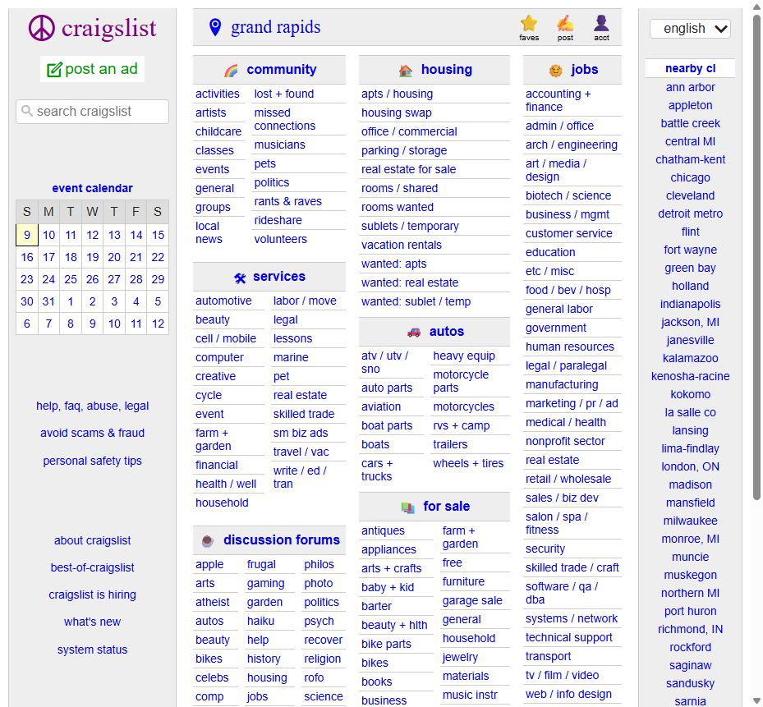Open nonprofit sector jobs
Image resolution: width=763 pixels, height=707 pixels.
pos(565,441)
